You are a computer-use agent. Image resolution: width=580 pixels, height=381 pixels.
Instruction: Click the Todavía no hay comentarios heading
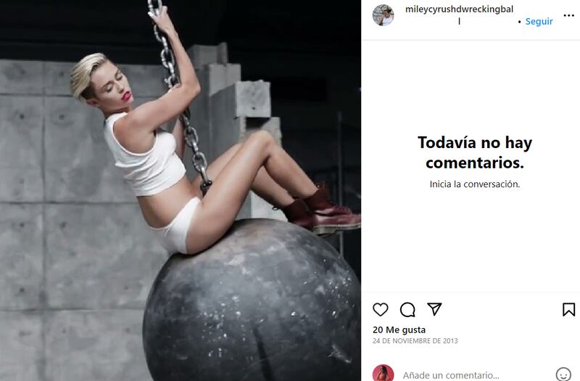tap(475, 152)
